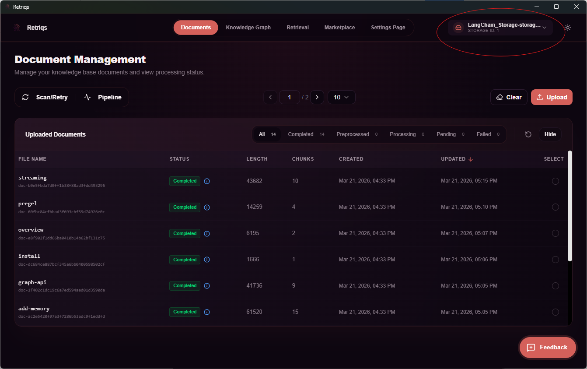Toggle the light/dark theme sun icon

click(567, 28)
